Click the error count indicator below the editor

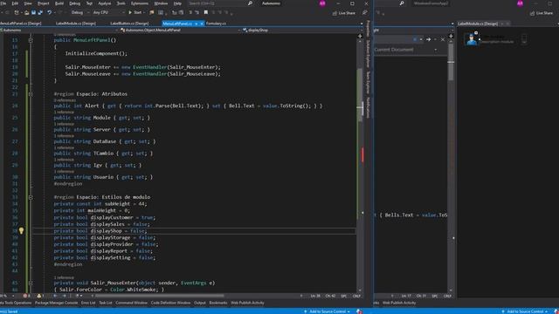(26, 296)
